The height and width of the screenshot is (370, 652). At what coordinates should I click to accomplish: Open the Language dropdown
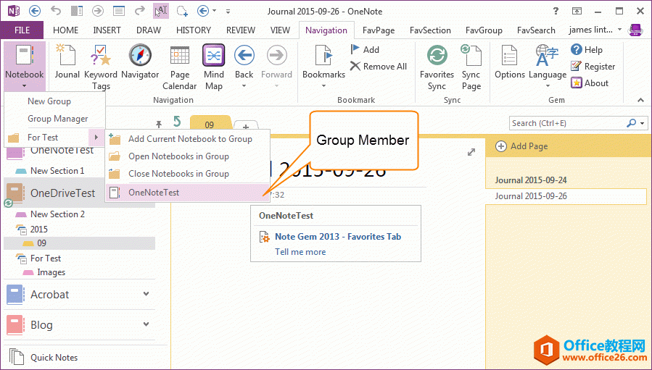point(548,85)
